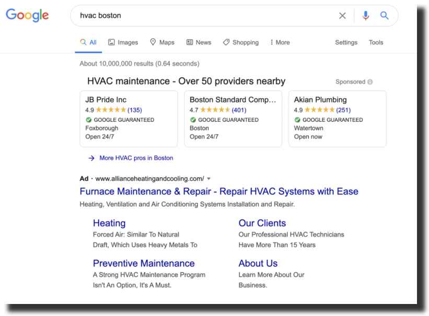
Task: Open the Our Clients sitelink
Action: pyautogui.click(x=262, y=223)
